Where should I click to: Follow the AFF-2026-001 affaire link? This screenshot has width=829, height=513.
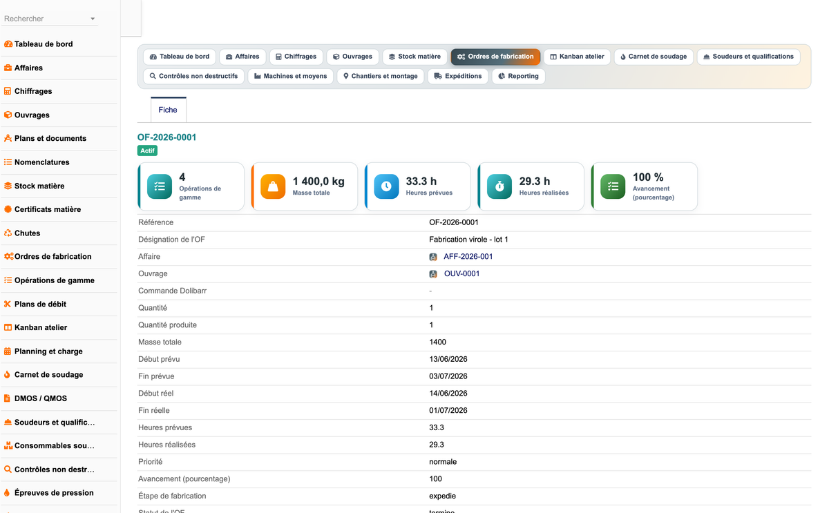[468, 257]
